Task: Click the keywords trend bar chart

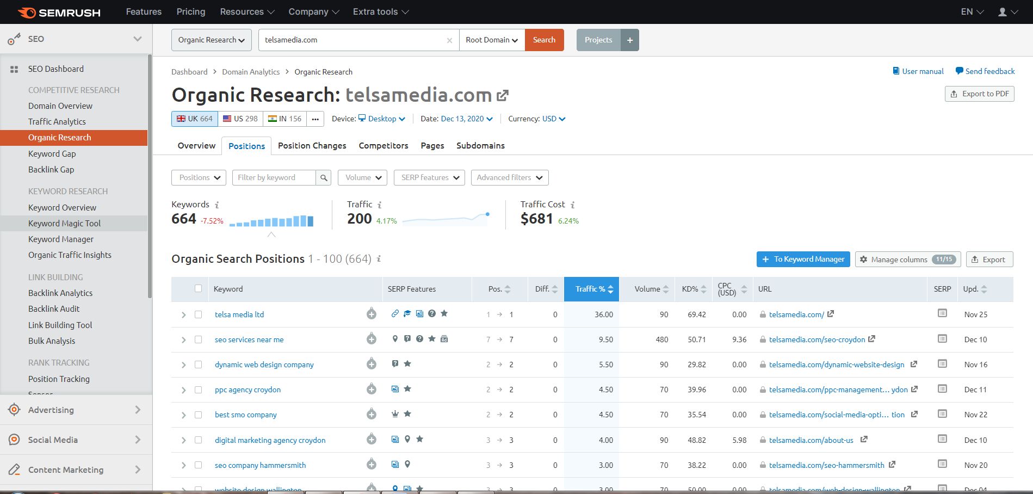Action: point(271,221)
